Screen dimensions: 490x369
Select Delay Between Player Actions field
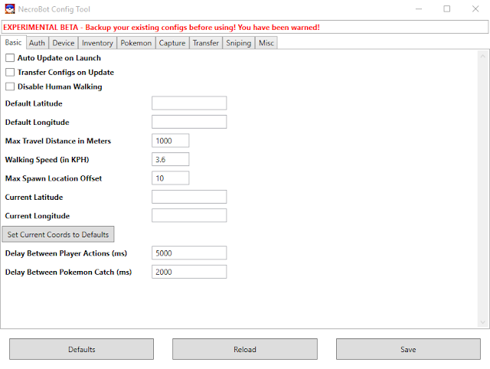pos(189,253)
